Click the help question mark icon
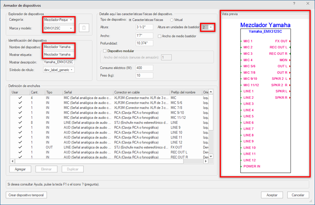The height and width of the screenshot is (205, 315). [x=294, y=4]
